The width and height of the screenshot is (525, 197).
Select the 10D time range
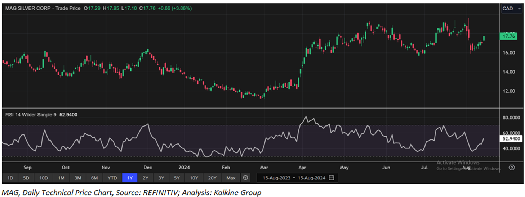point(44,178)
